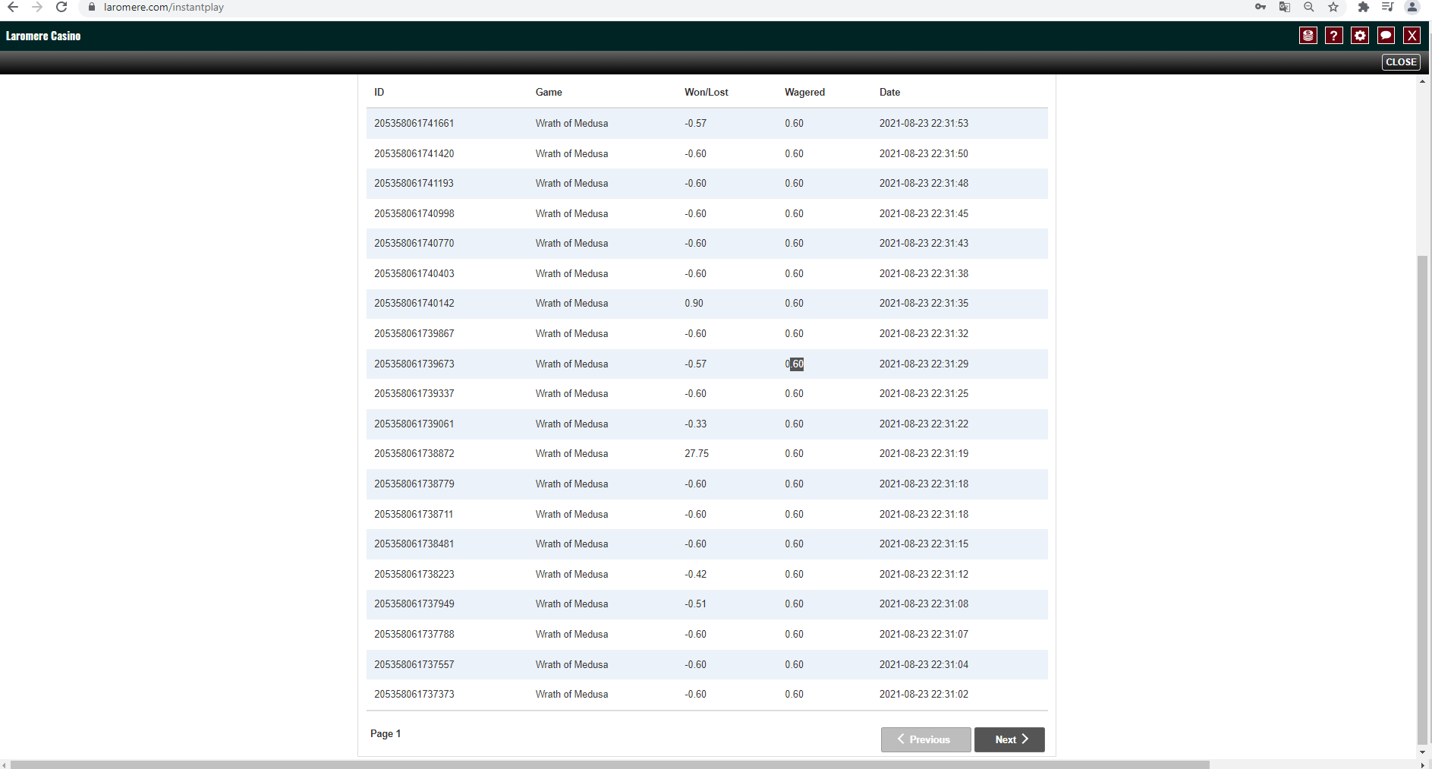Open the cashier coin stack icon
The width and height of the screenshot is (1432, 769).
click(1308, 36)
